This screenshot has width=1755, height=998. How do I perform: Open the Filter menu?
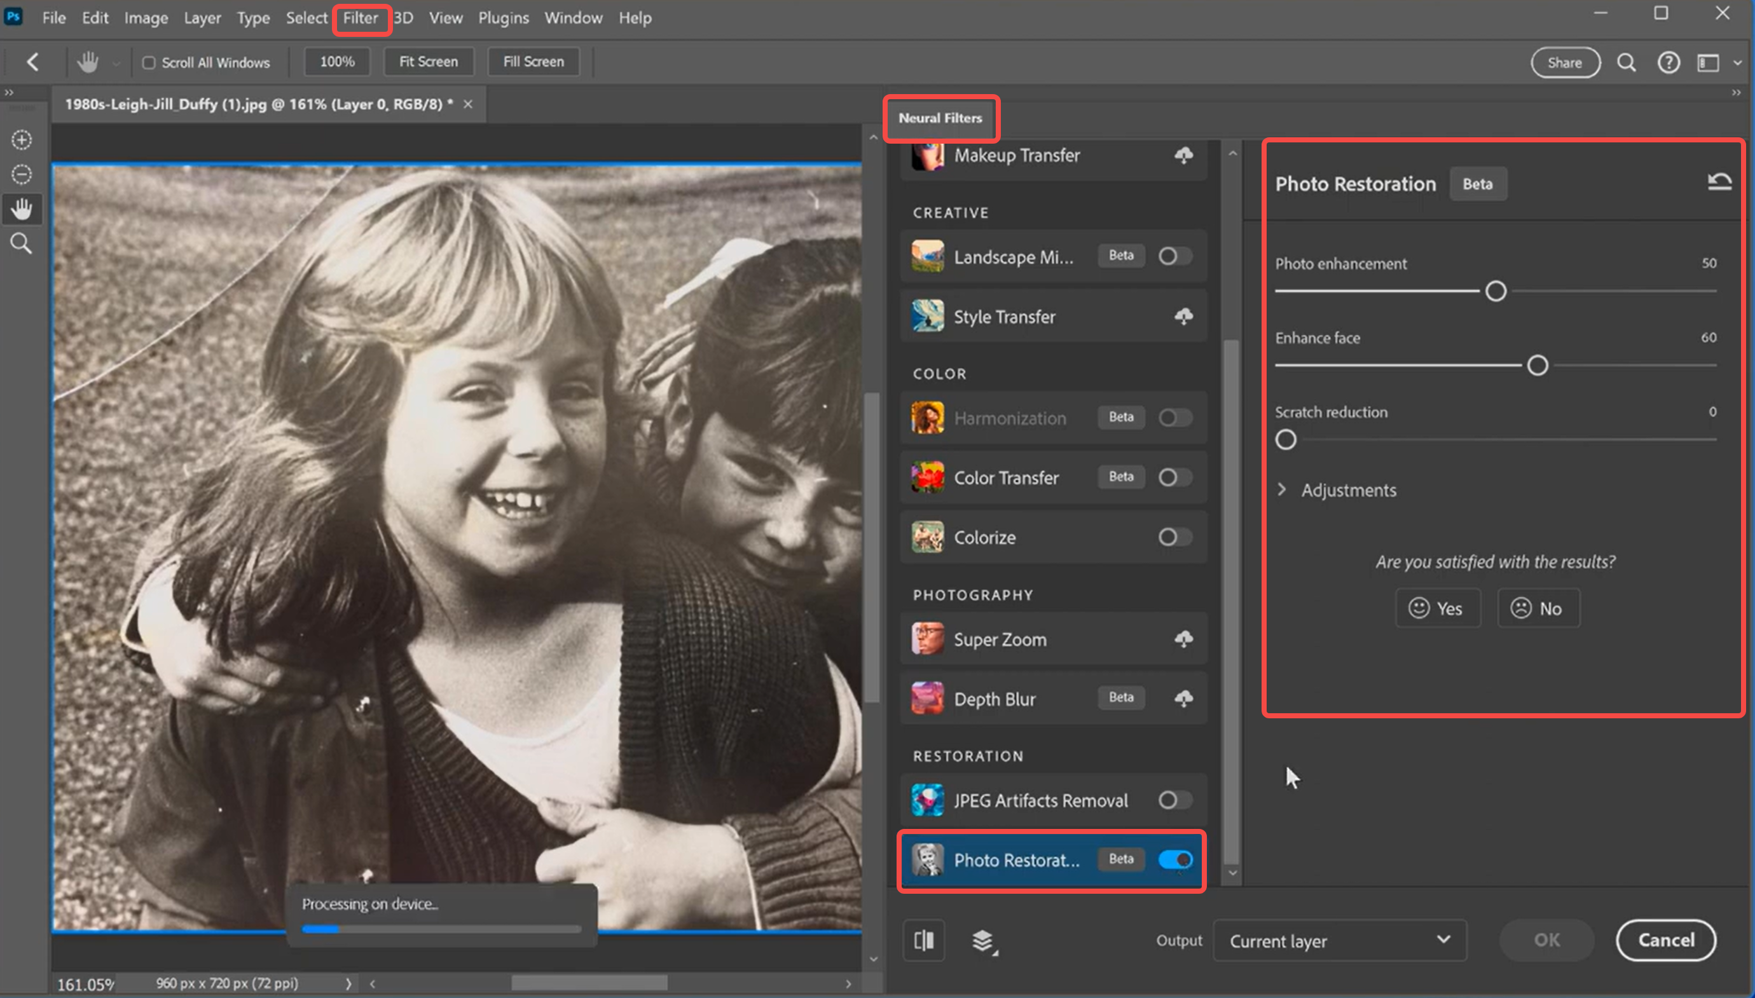[x=361, y=18]
